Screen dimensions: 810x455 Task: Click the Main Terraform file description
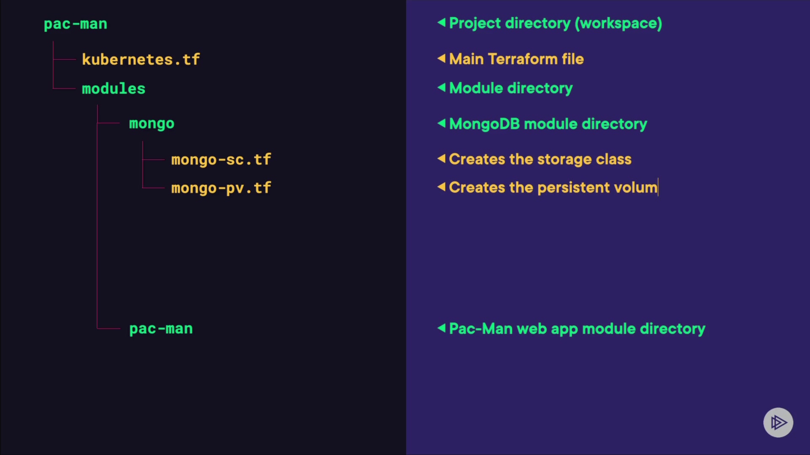coord(516,59)
